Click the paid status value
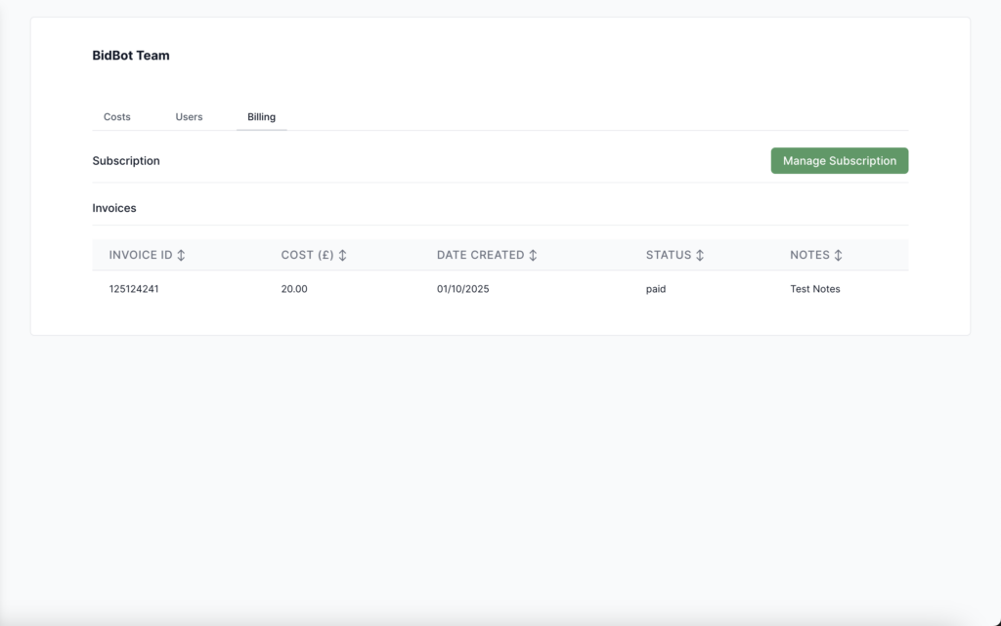The height and width of the screenshot is (626, 1001). point(656,289)
